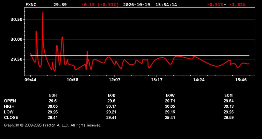This screenshot has height=139, width=262.
Task: Select the last price 29.39 in header
Action: point(60,5)
